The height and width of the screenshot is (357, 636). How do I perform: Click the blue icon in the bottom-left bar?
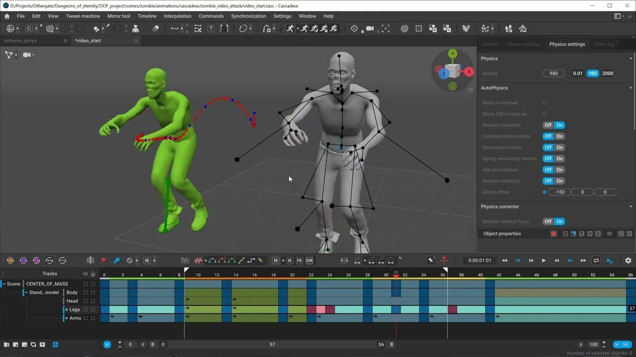[x=55, y=345]
